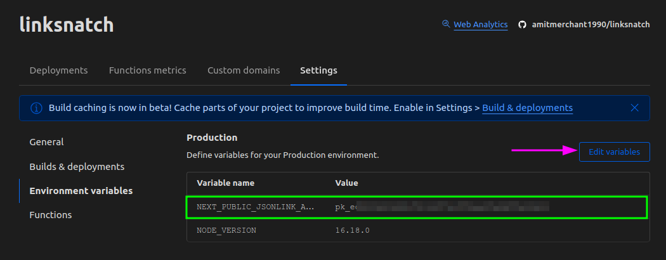
Task: Click the GitHub logo icon
Action: point(522,25)
